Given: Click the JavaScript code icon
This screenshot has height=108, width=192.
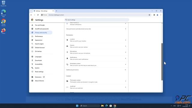Looking at the screenshot, I should tap(67, 87).
